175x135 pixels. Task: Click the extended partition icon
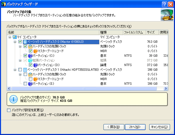coord(30,60)
